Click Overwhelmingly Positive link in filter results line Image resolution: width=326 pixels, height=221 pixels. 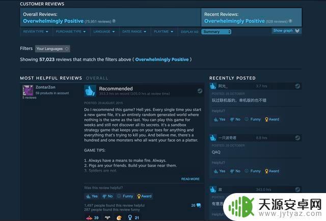click(x=162, y=59)
